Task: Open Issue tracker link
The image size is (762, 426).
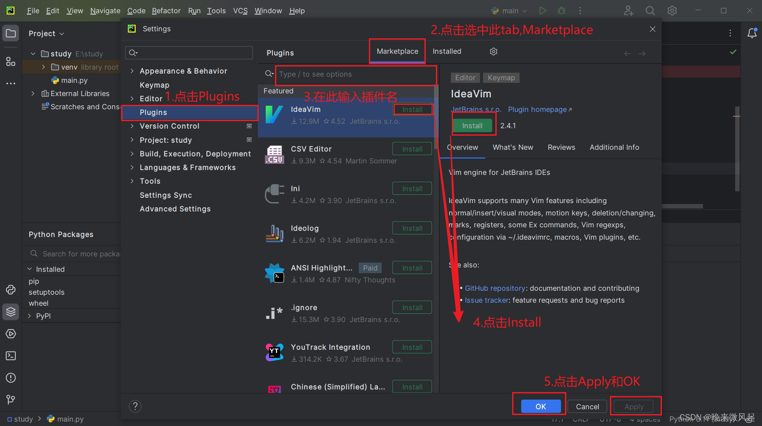Action: point(487,300)
